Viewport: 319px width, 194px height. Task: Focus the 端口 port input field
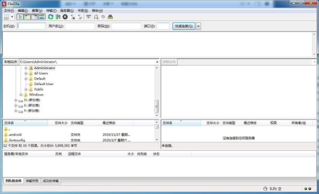tap(163, 26)
